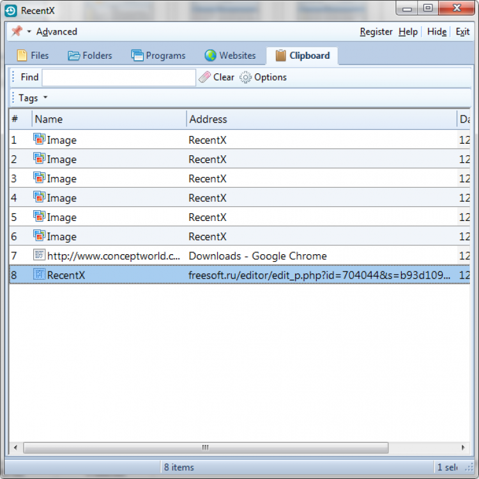Click the red pushpin icon
Viewport: 479px width, 479px height.
click(17, 31)
